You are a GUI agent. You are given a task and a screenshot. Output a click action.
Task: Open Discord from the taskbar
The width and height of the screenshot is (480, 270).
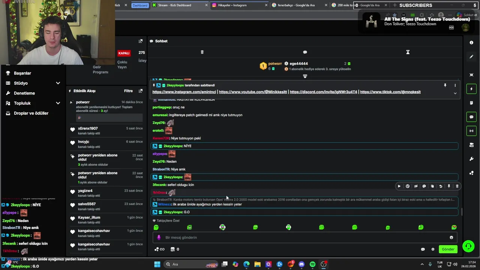coord(301,264)
